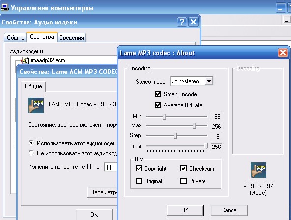
Task: Click the help question mark button in Аудио кодеки
Action: (182, 22)
